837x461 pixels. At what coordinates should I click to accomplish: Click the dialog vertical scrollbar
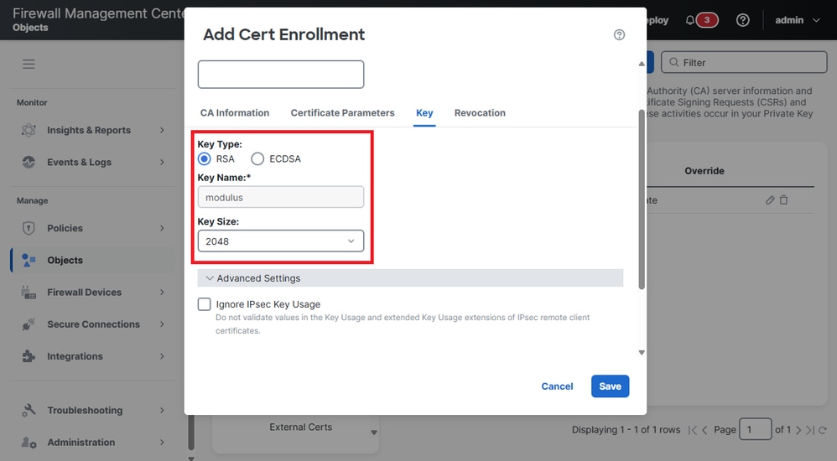click(642, 201)
